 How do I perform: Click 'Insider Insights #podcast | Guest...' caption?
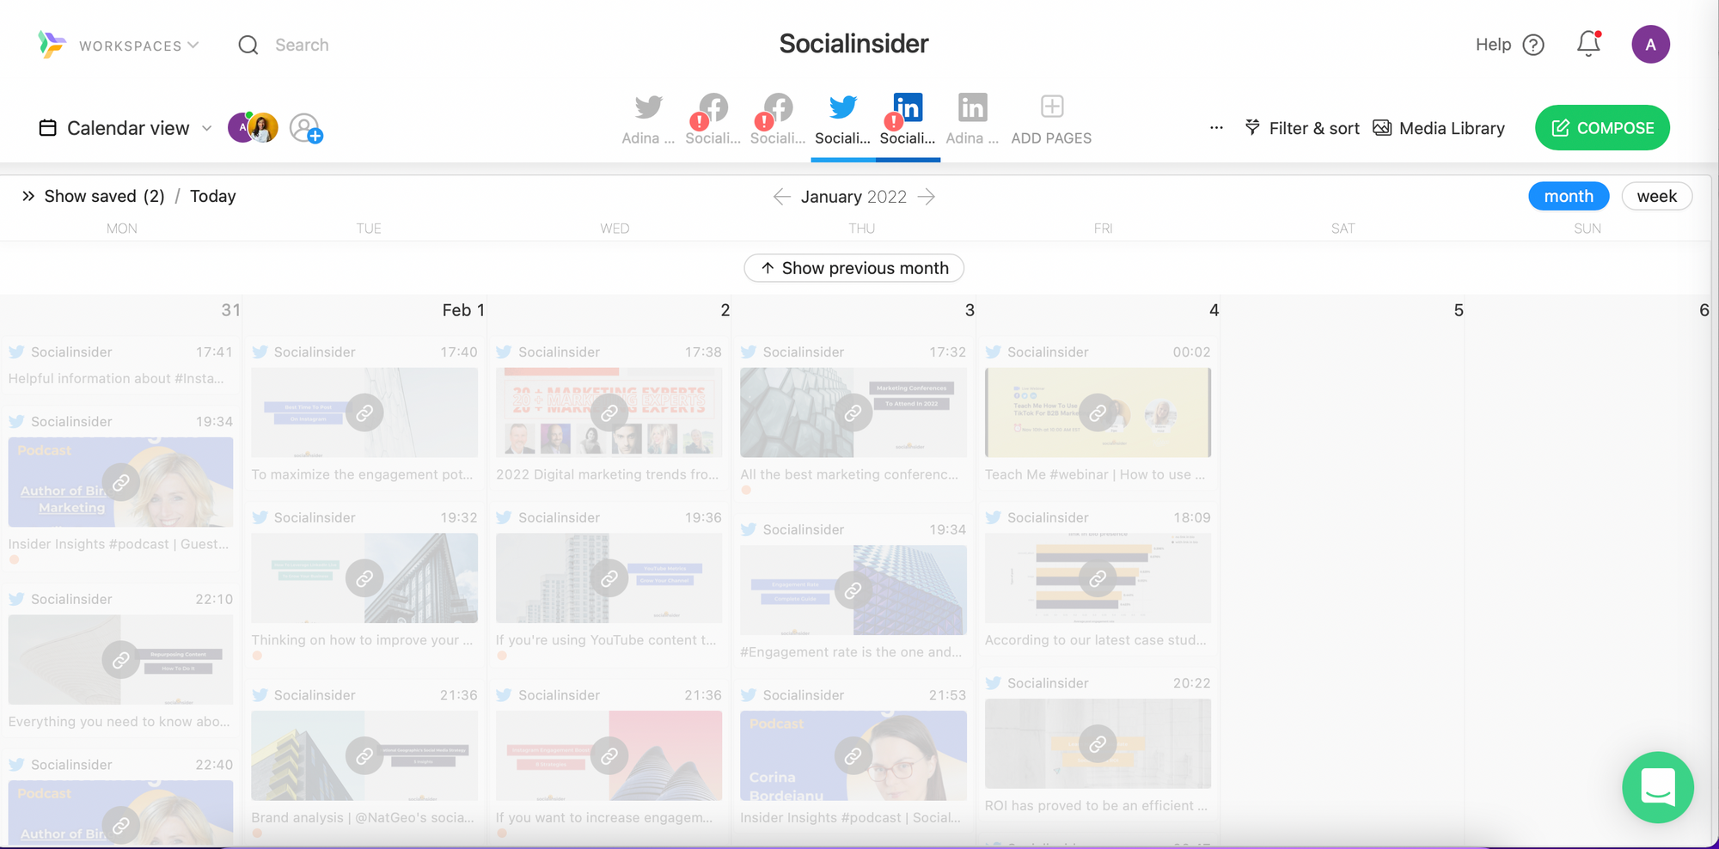click(119, 544)
